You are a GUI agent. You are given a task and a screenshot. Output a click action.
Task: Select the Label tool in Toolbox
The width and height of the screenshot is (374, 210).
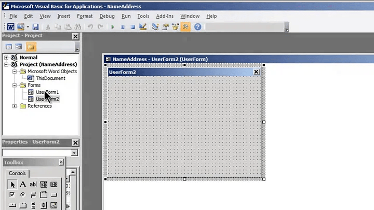[23, 185]
